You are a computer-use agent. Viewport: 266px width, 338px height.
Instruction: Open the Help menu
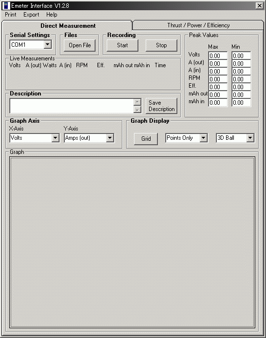(x=52, y=15)
